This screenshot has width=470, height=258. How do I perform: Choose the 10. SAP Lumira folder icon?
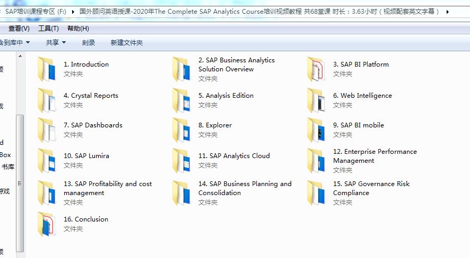(x=47, y=161)
